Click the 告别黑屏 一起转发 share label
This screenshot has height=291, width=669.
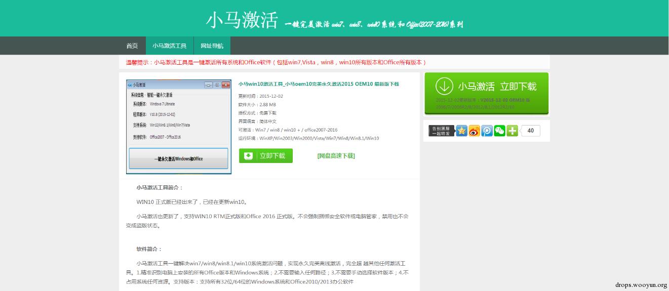442,131
